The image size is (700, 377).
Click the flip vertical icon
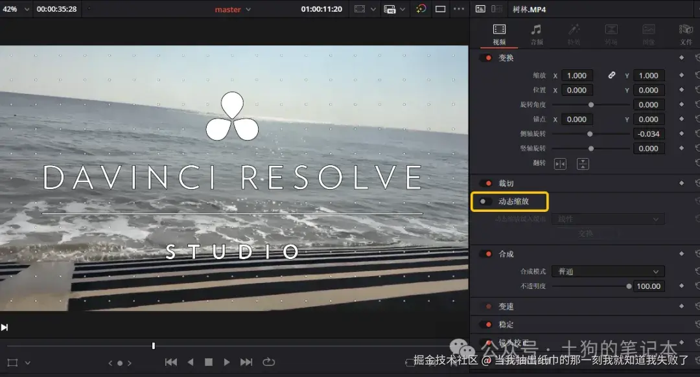[x=583, y=164]
